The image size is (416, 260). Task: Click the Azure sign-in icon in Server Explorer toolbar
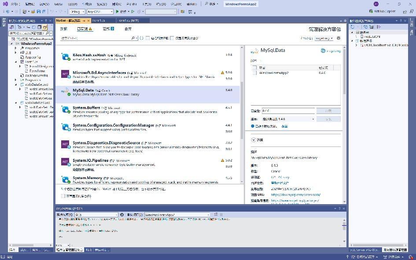[379, 27]
